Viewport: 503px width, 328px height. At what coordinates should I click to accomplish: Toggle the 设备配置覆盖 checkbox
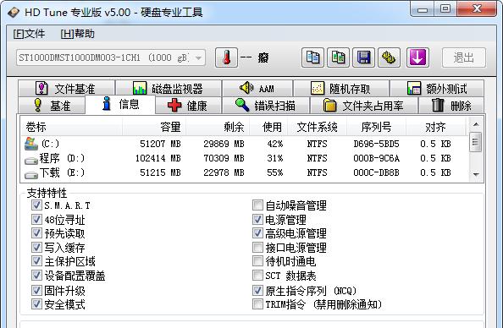(36, 275)
